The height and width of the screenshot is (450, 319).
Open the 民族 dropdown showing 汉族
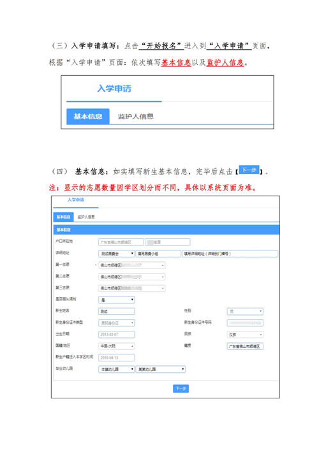tap(245, 335)
